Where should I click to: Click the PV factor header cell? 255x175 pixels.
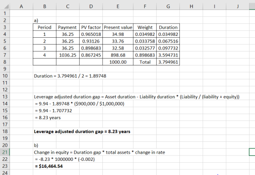(x=91, y=27)
